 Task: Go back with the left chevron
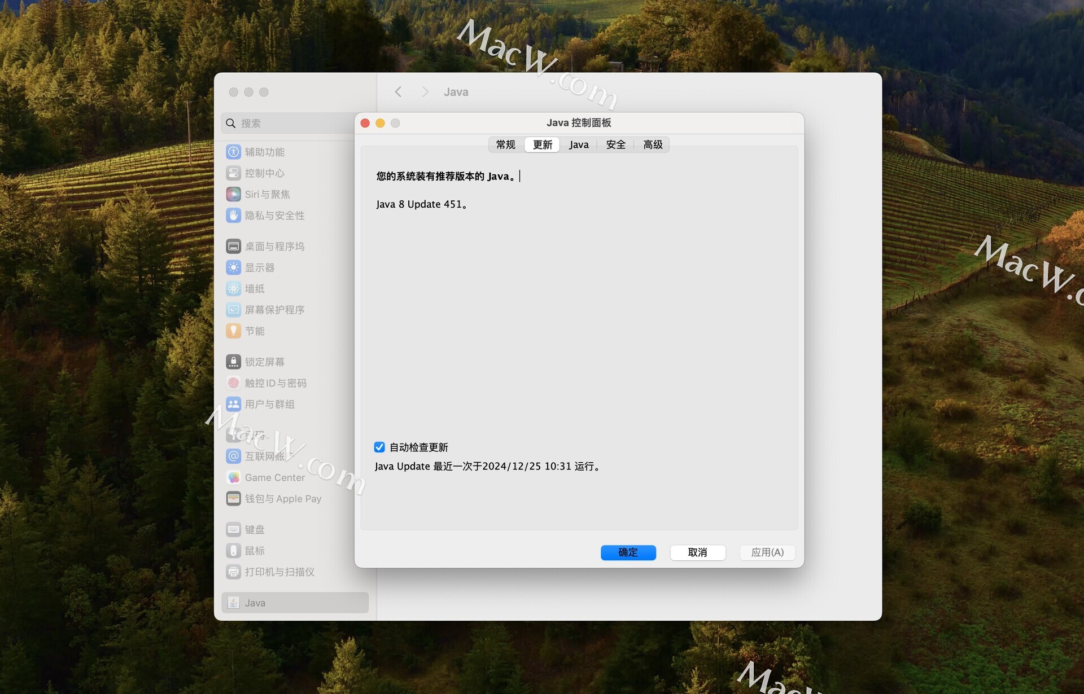[x=398, y=92]
